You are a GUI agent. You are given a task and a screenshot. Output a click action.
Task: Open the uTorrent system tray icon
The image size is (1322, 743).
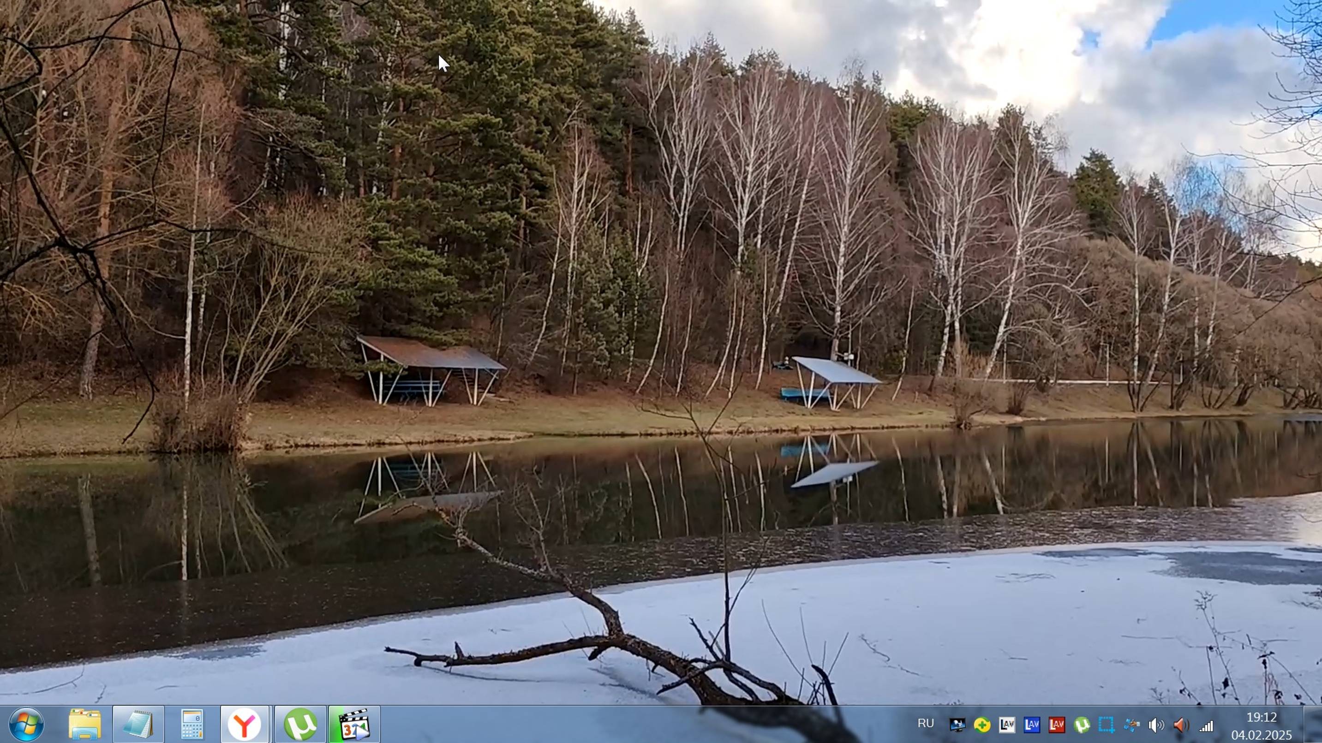[x=1082, y=725]
